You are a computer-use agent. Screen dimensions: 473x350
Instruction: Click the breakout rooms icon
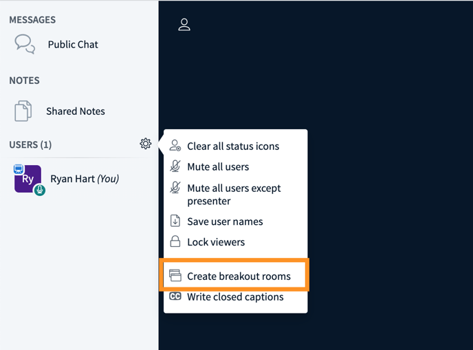(x=175, y=276)
